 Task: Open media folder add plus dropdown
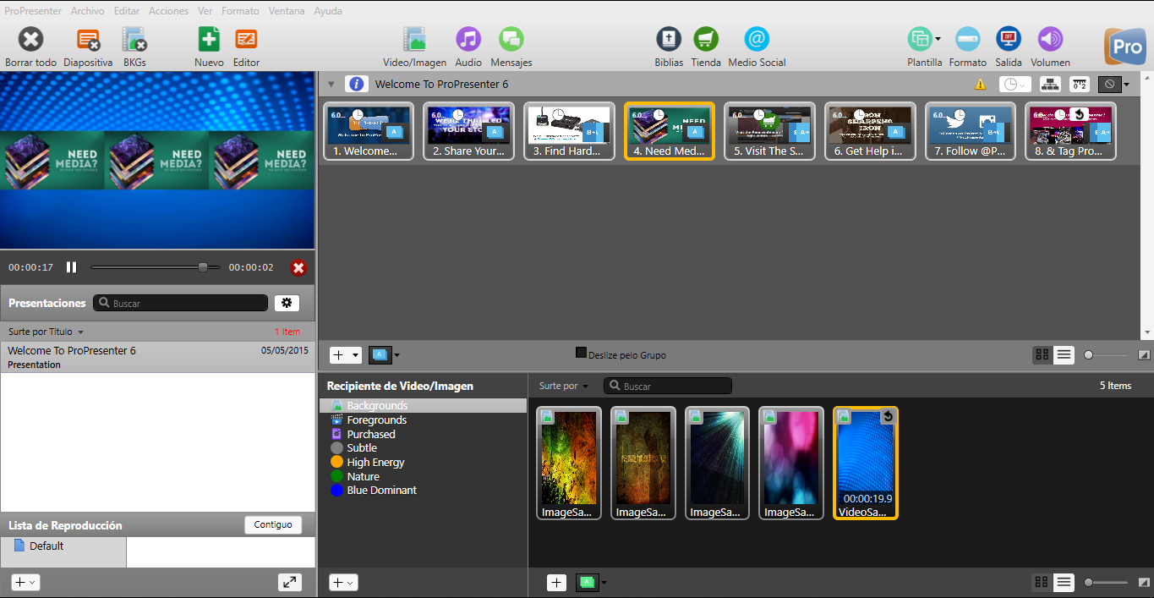click(343, 582)
